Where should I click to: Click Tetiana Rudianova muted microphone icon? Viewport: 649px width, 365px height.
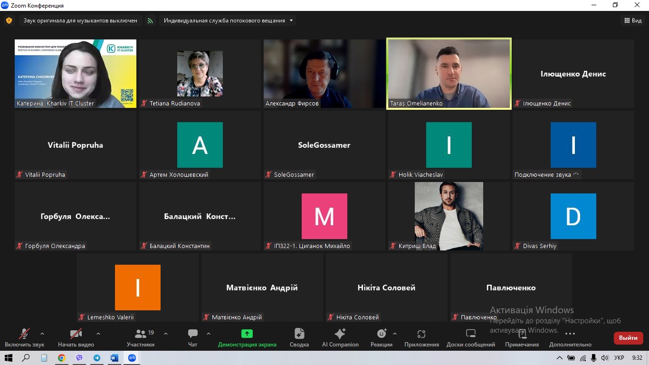[x=144, y=103]
